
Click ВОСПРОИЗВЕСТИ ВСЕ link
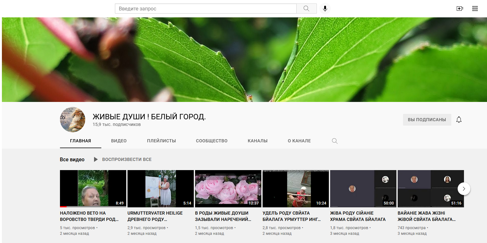point(127,159)
